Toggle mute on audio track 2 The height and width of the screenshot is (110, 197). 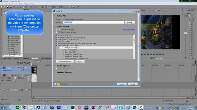pos(22,75)
